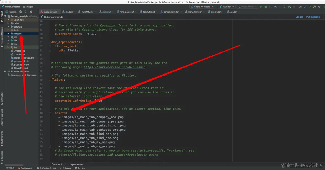Select pubspec.lock in the project tree
The image size is (325, 170).
click(21, 61)
